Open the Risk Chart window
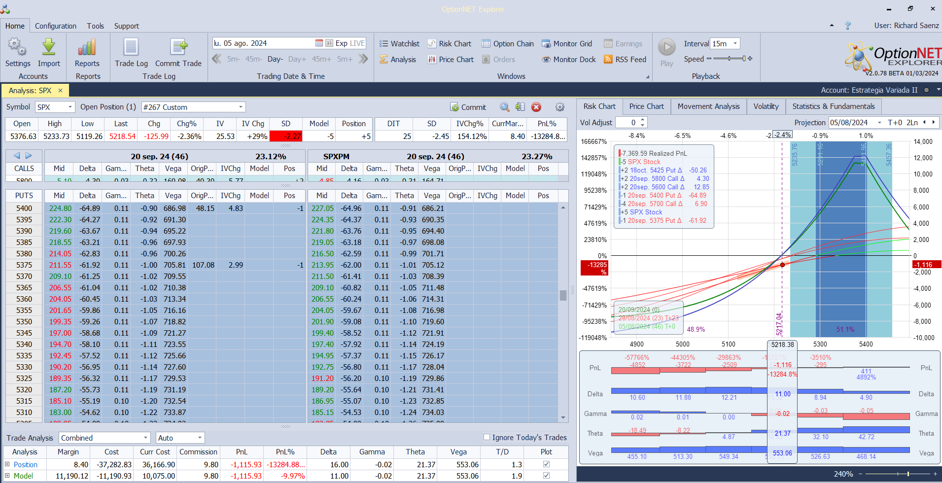 click(x=449, y=44)
